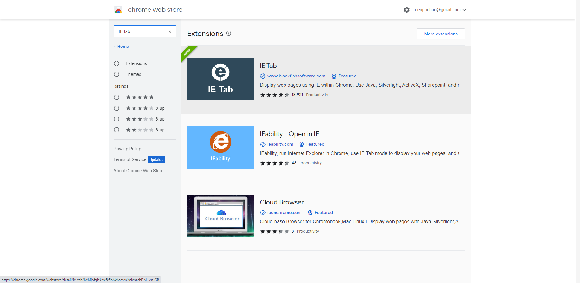Click the IE Tab extension thumbnail
This screenshot has width=580, height=283.
(x=220, y=79)
